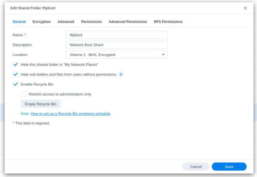The height and width of the screenshot is (177, 257).
Task: Close the Edit Shared Folder dialog
Action: pyautogui.click(x=245, y=8)
